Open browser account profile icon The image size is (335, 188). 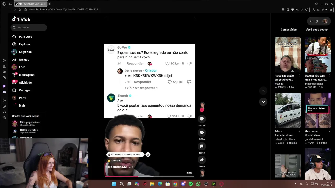coord(313,10)
